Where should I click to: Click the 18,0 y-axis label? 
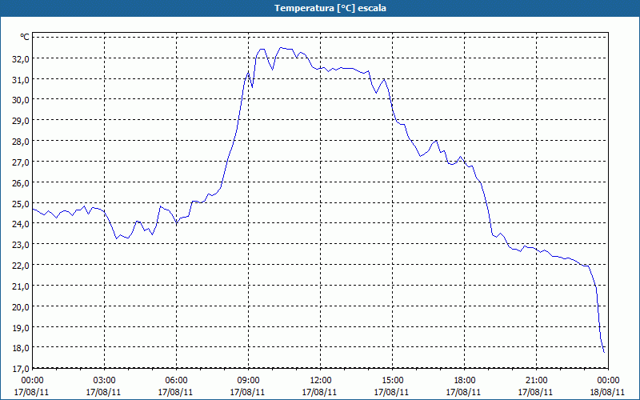(x=22, y=348)
